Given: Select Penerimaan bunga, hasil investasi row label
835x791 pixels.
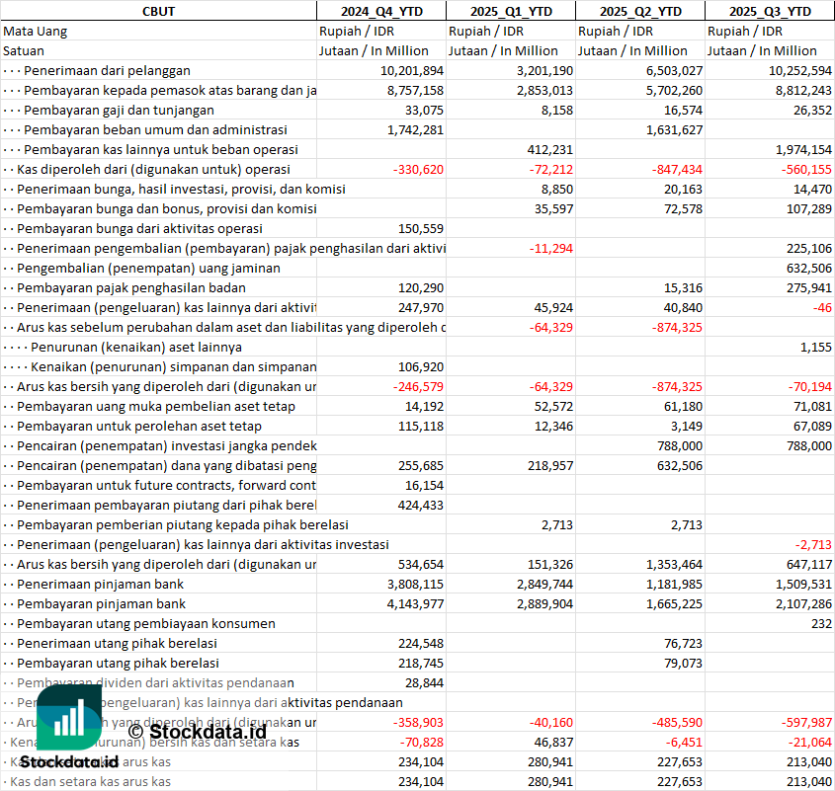Looking at the screenshot, I should coord(181,189).
